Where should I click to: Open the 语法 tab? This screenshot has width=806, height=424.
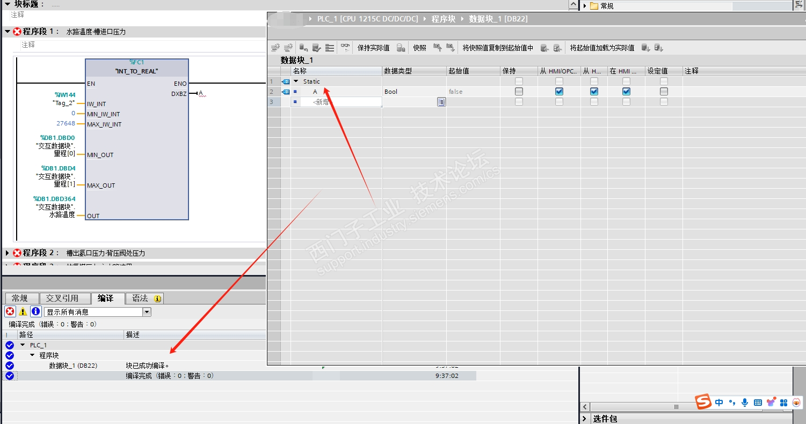click(144, 299)
